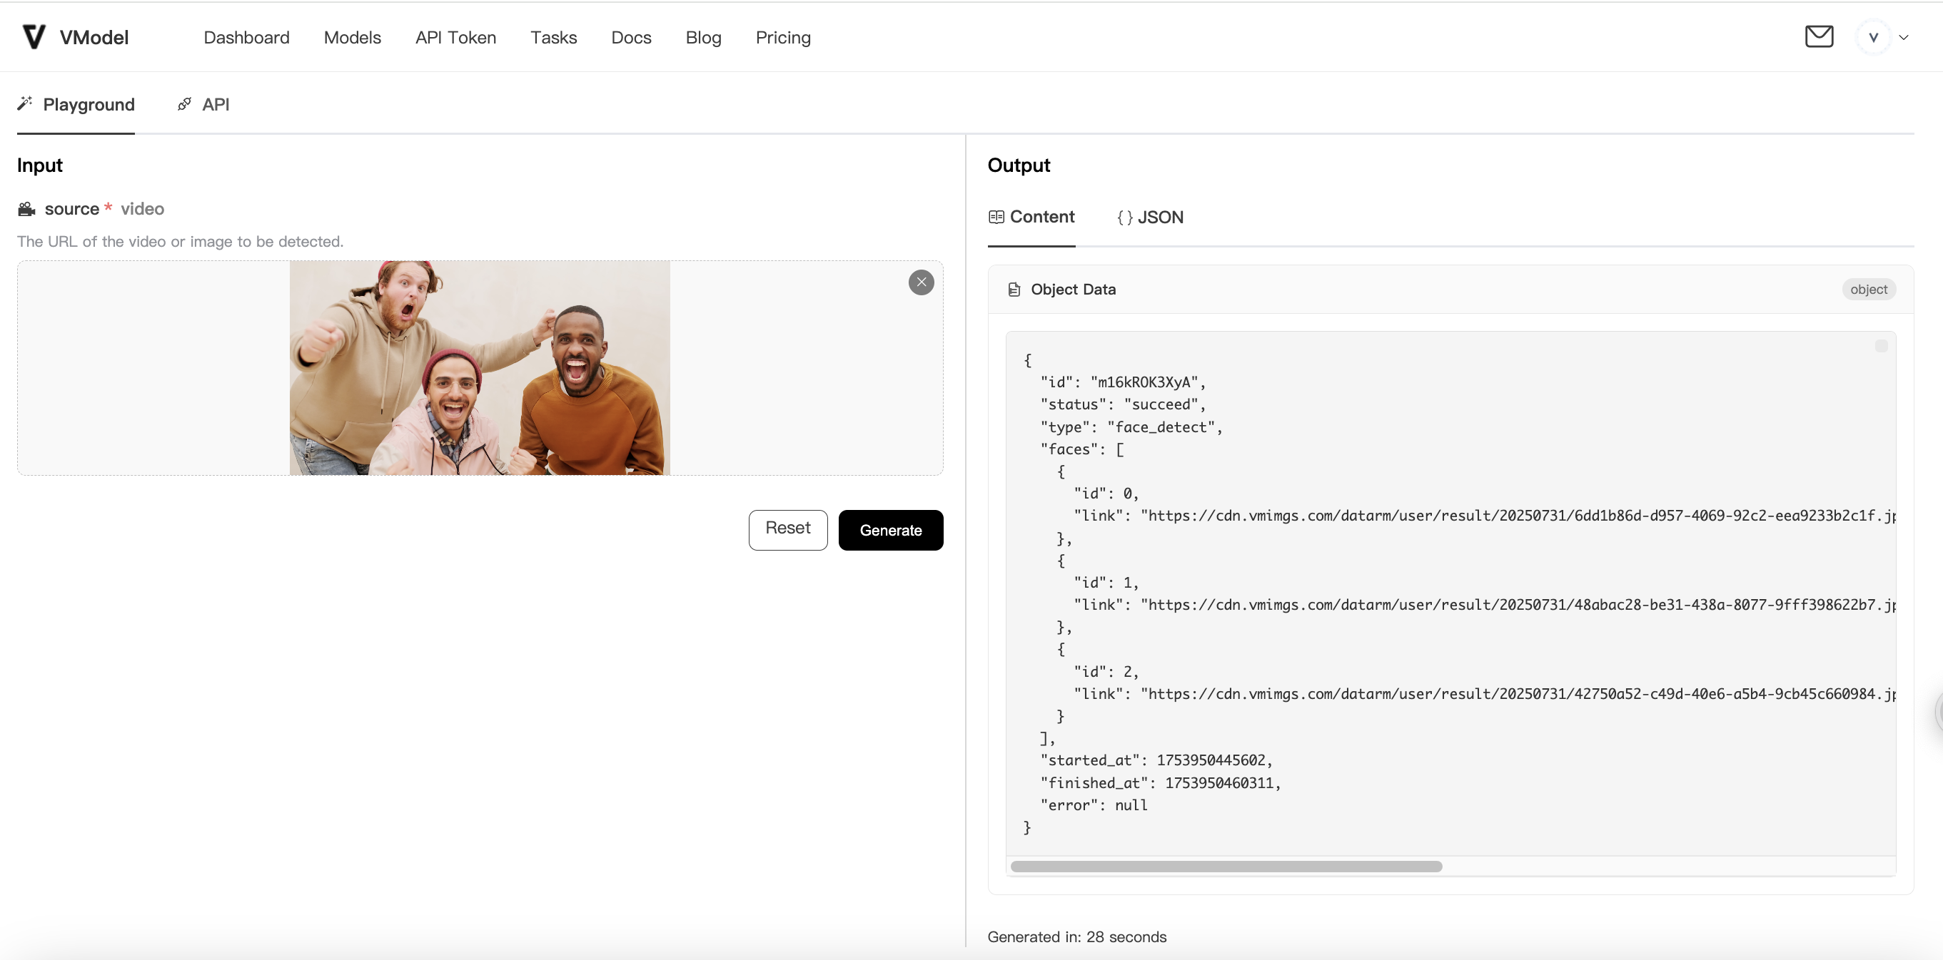The image size is (1943, 960).
Task: Open Docs from top navigation
Action: coord(631,38)
